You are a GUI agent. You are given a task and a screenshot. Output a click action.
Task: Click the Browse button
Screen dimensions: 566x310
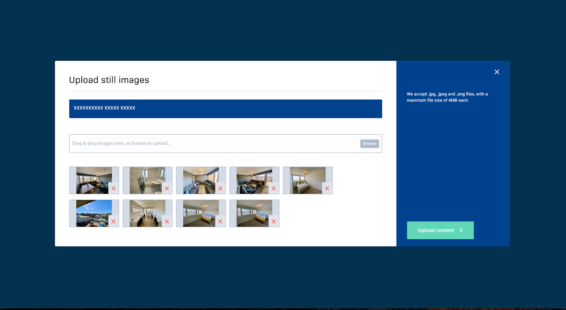(x=369, y=144)
